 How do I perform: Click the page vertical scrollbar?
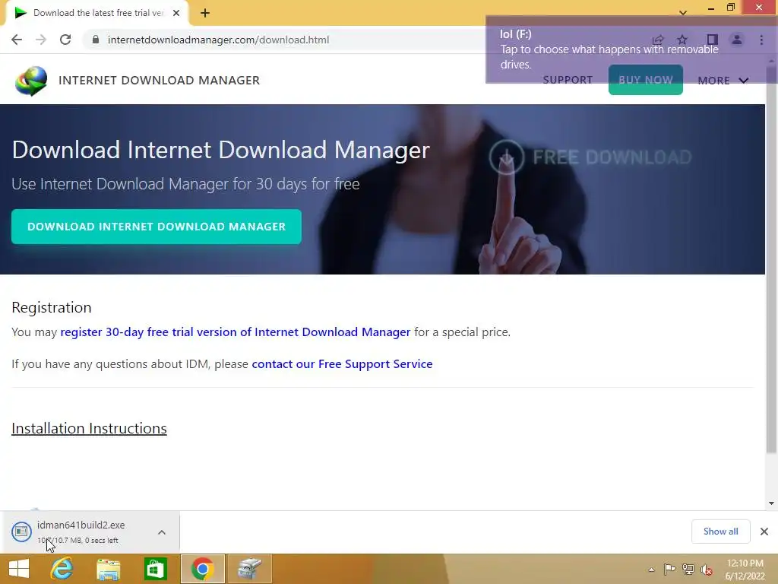pyautogui.click(x=771, y=259)
